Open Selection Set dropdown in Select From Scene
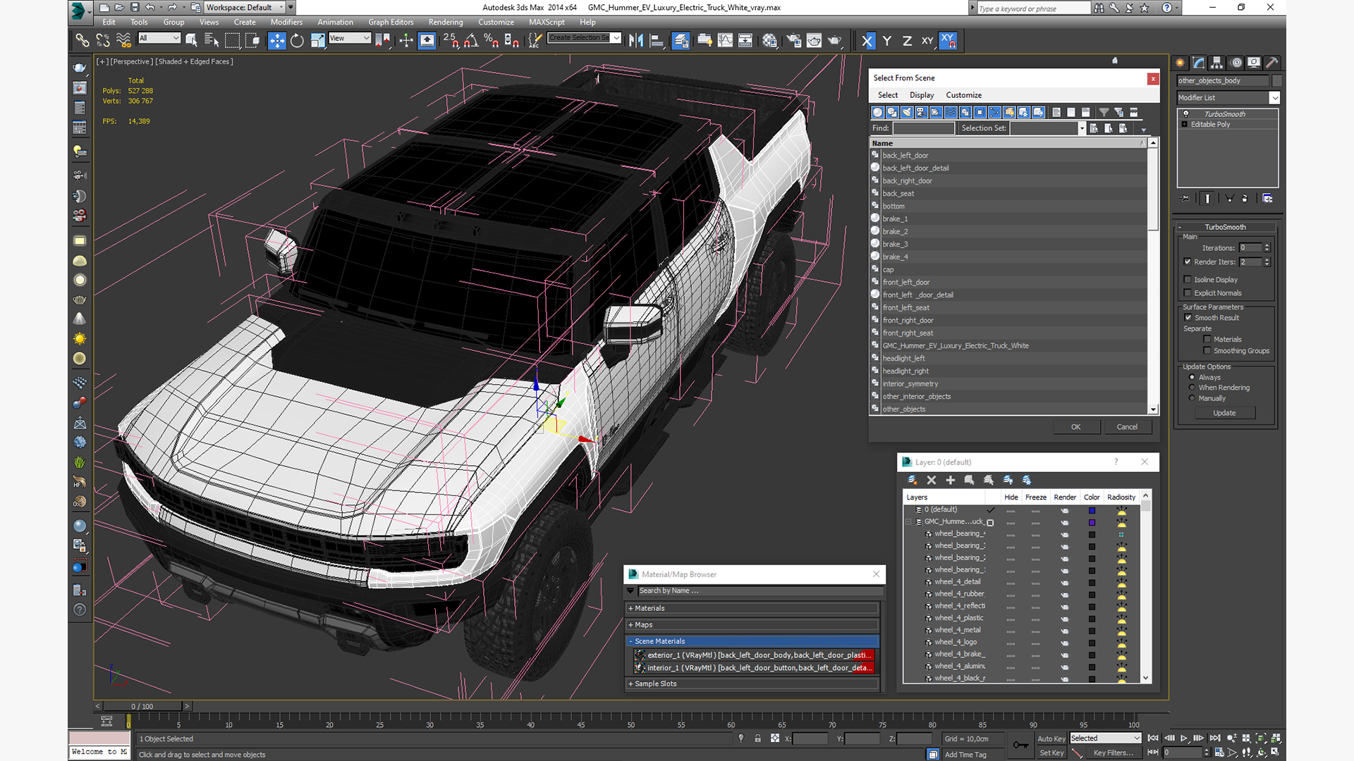Image resolution: width=1354 pixels, height=761 pixels. 1082,128
